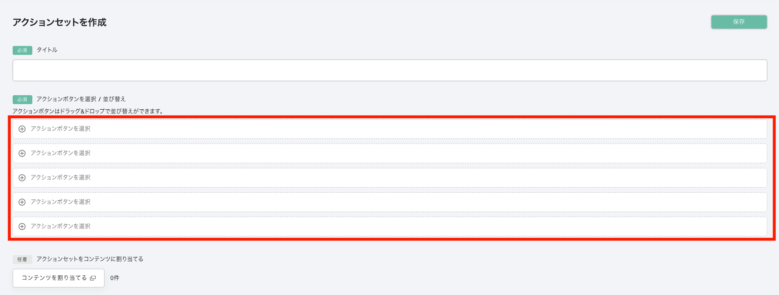Click the plus icon in the third action button slot
This screenshot has width=779, height=295.
(22, 178)
